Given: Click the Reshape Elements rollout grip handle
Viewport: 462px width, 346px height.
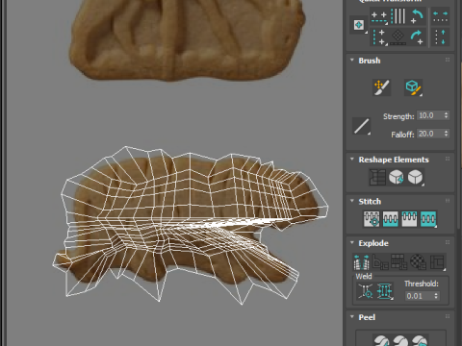Looking at the screenshot, I should (x=448, y=159).
